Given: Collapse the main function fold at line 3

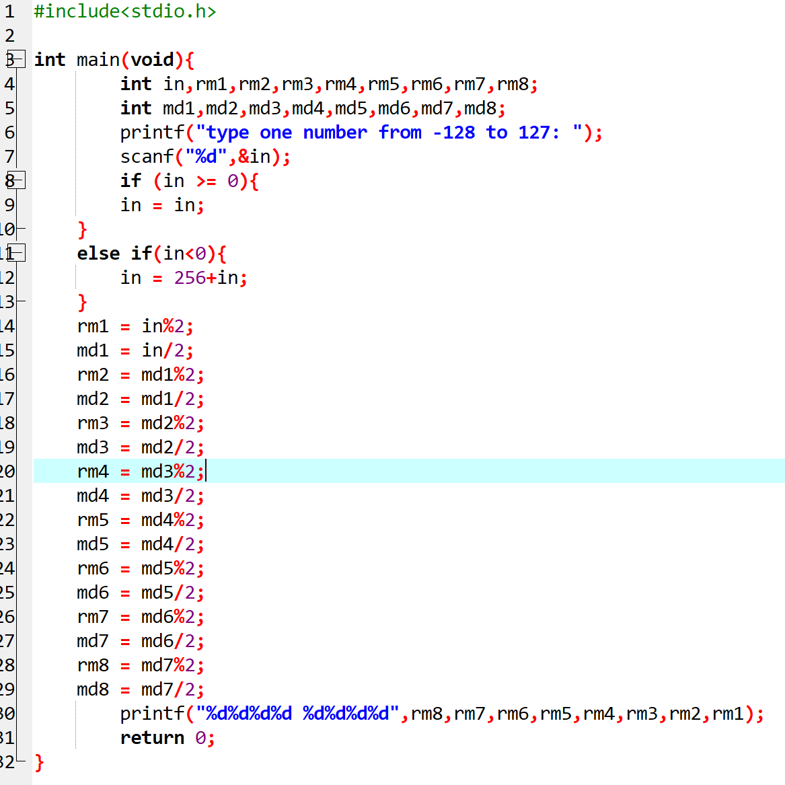Looking at the screenshot, I should click(16, 59).
